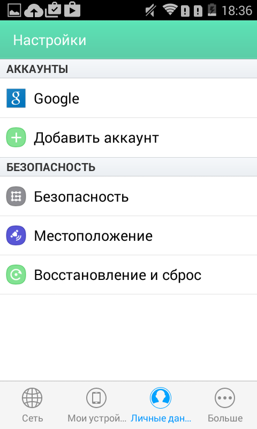Viewport: 257px width, 429px height.
Task: Tap the green Восстановление и сброс icon
Action: pos(16,275)
